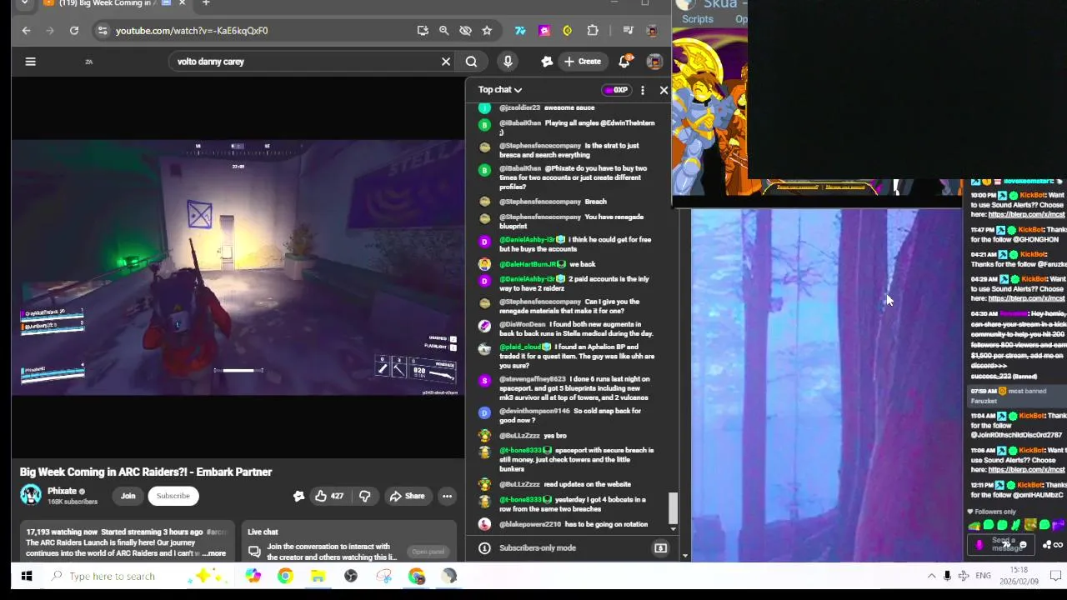Screen dimensions: 1067x600
Task: Open the YouTube account avatar menu
Action: point(654,61)
